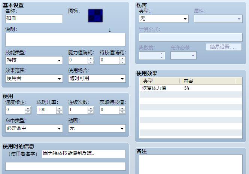Decrease the 魔力值消耗 value with down arrow
This screenshot has width=249, height=174.
(x=91, y=62)
